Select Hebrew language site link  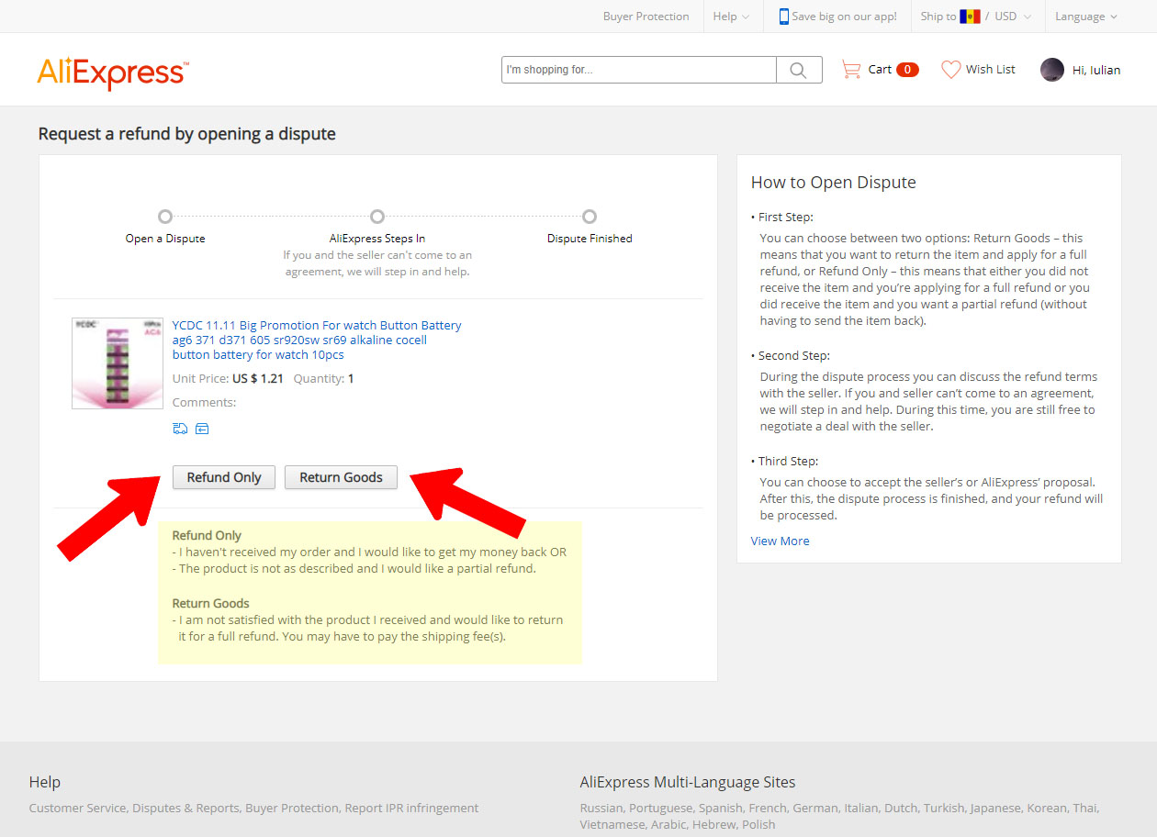(x=714, y=825)
